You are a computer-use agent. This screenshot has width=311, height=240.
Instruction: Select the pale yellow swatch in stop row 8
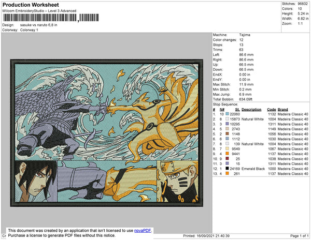pyautogui.click(x=227, y=149)
